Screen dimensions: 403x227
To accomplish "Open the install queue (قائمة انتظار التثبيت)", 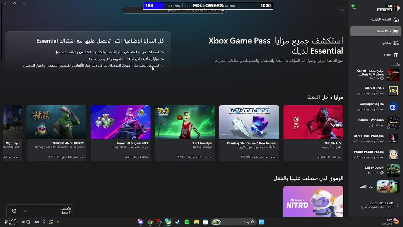I will coord(376,205).
